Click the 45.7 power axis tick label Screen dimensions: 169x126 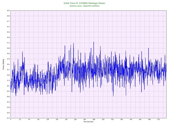[8, 27]
